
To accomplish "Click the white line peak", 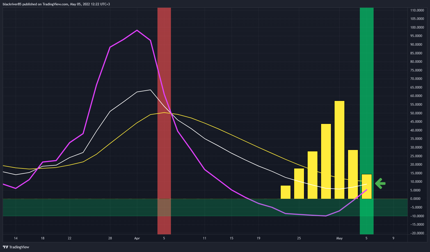I will (x=150, y=90).
